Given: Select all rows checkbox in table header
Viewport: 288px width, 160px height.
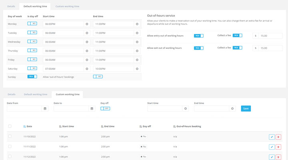Looking at the screenshot, I should click(x=10, y=126).
